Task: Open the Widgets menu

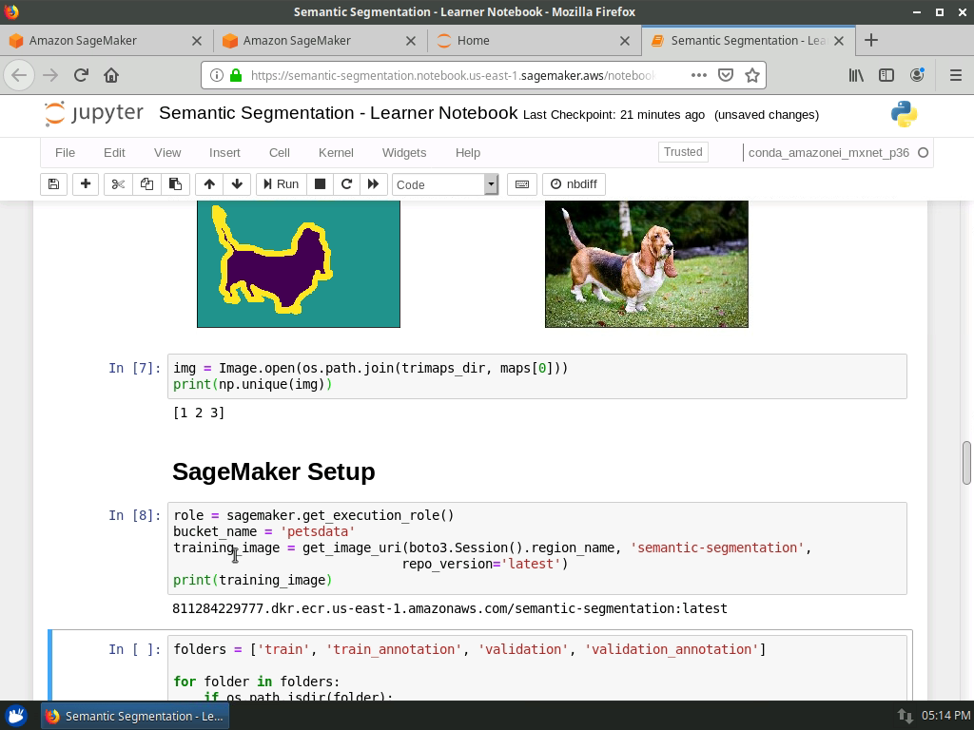Action: click(x=404, y=153)
